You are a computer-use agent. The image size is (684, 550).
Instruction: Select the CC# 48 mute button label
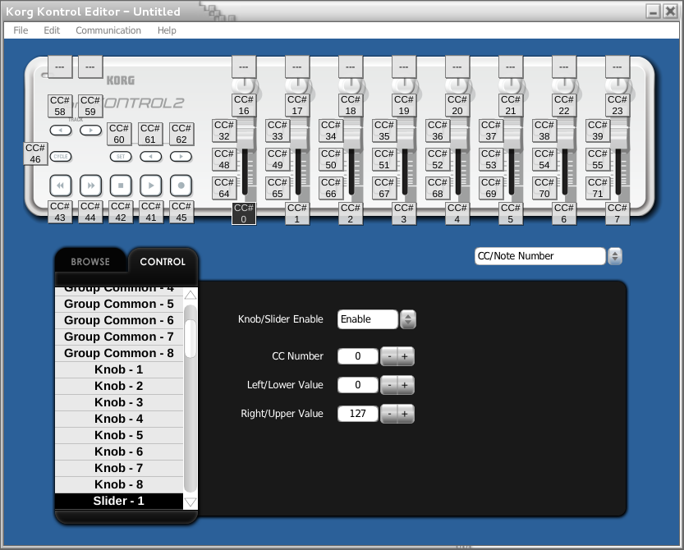(x=224, y=159)
